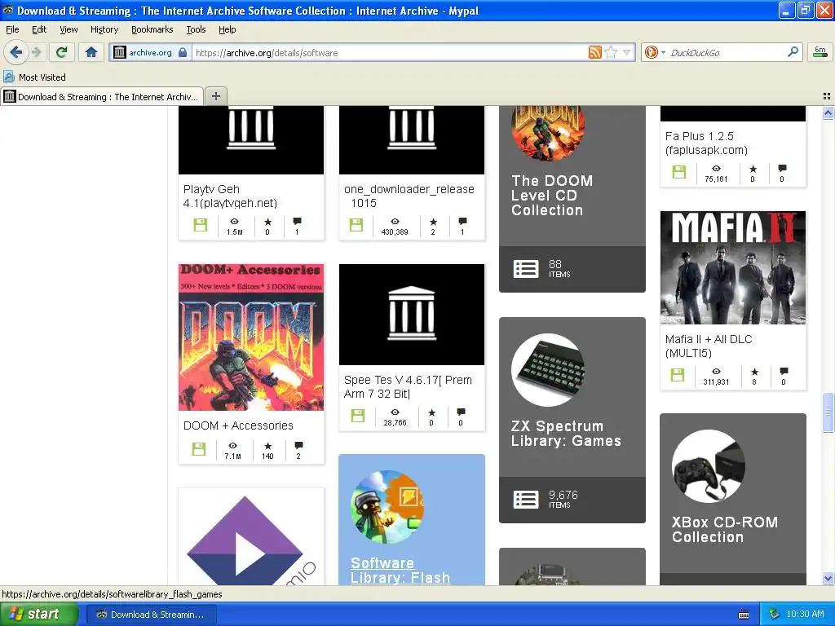Open Software Library: Flash collection link
835x626 pixels.
[x=400, y=570]
